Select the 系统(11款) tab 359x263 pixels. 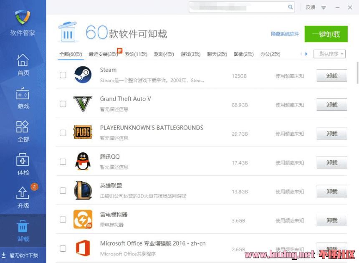pyautogui.click(x=136, y=54)
